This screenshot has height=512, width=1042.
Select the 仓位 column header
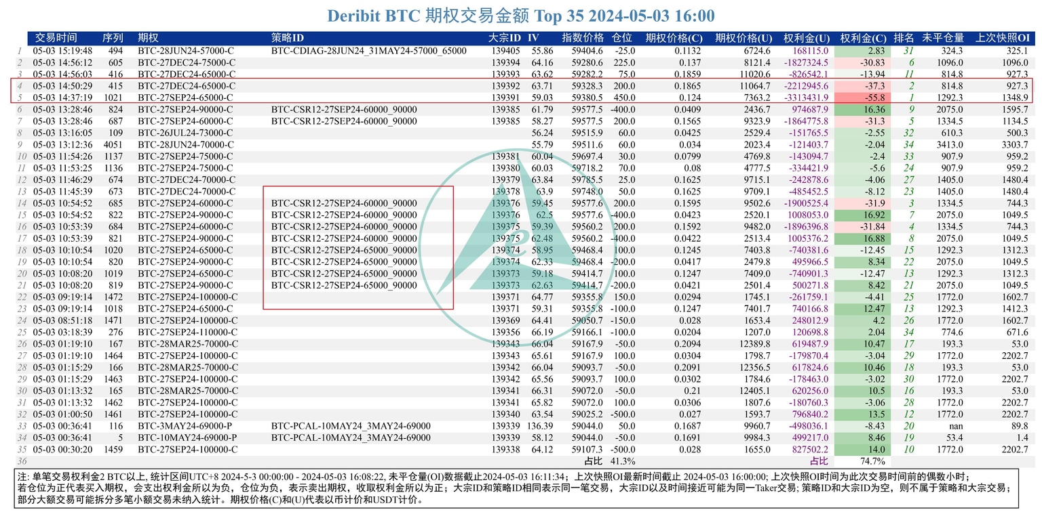(622, 38)
